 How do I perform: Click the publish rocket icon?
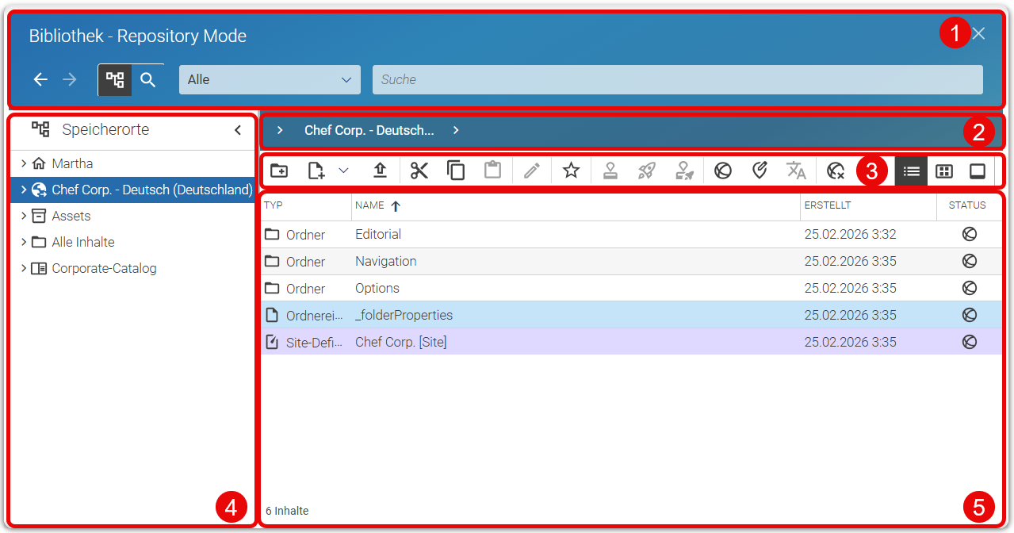click(647, 171)
